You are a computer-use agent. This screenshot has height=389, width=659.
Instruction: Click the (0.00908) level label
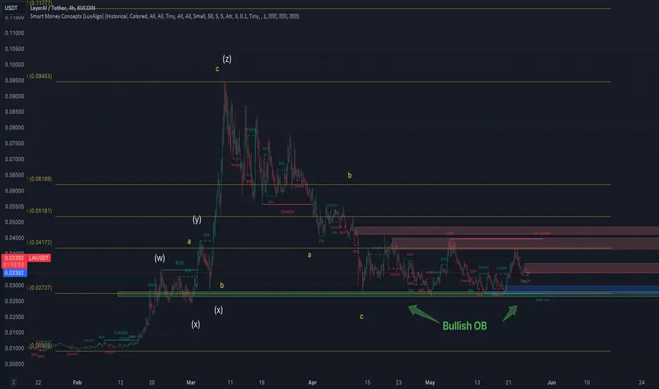(40, 345)
